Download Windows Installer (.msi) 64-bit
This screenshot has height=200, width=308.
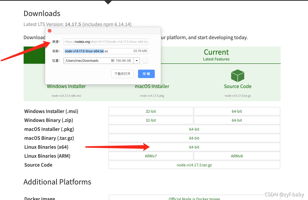(x=237, y=111)
